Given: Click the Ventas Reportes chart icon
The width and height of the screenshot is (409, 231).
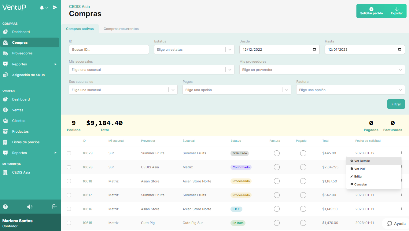Looking at the screenshot, I should pos(5,153).
